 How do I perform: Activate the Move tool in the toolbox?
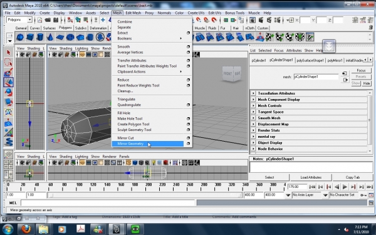(9, 82)
